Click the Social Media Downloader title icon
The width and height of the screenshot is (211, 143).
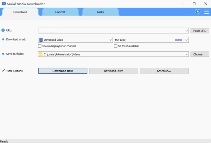click(x=4, y=4)
